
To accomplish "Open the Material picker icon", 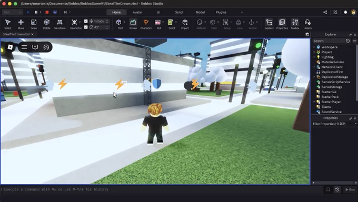I will point(200,22).
